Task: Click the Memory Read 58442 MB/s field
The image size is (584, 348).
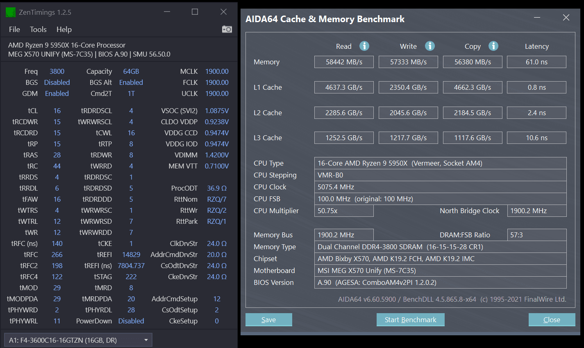Action: tap(344, 62)
